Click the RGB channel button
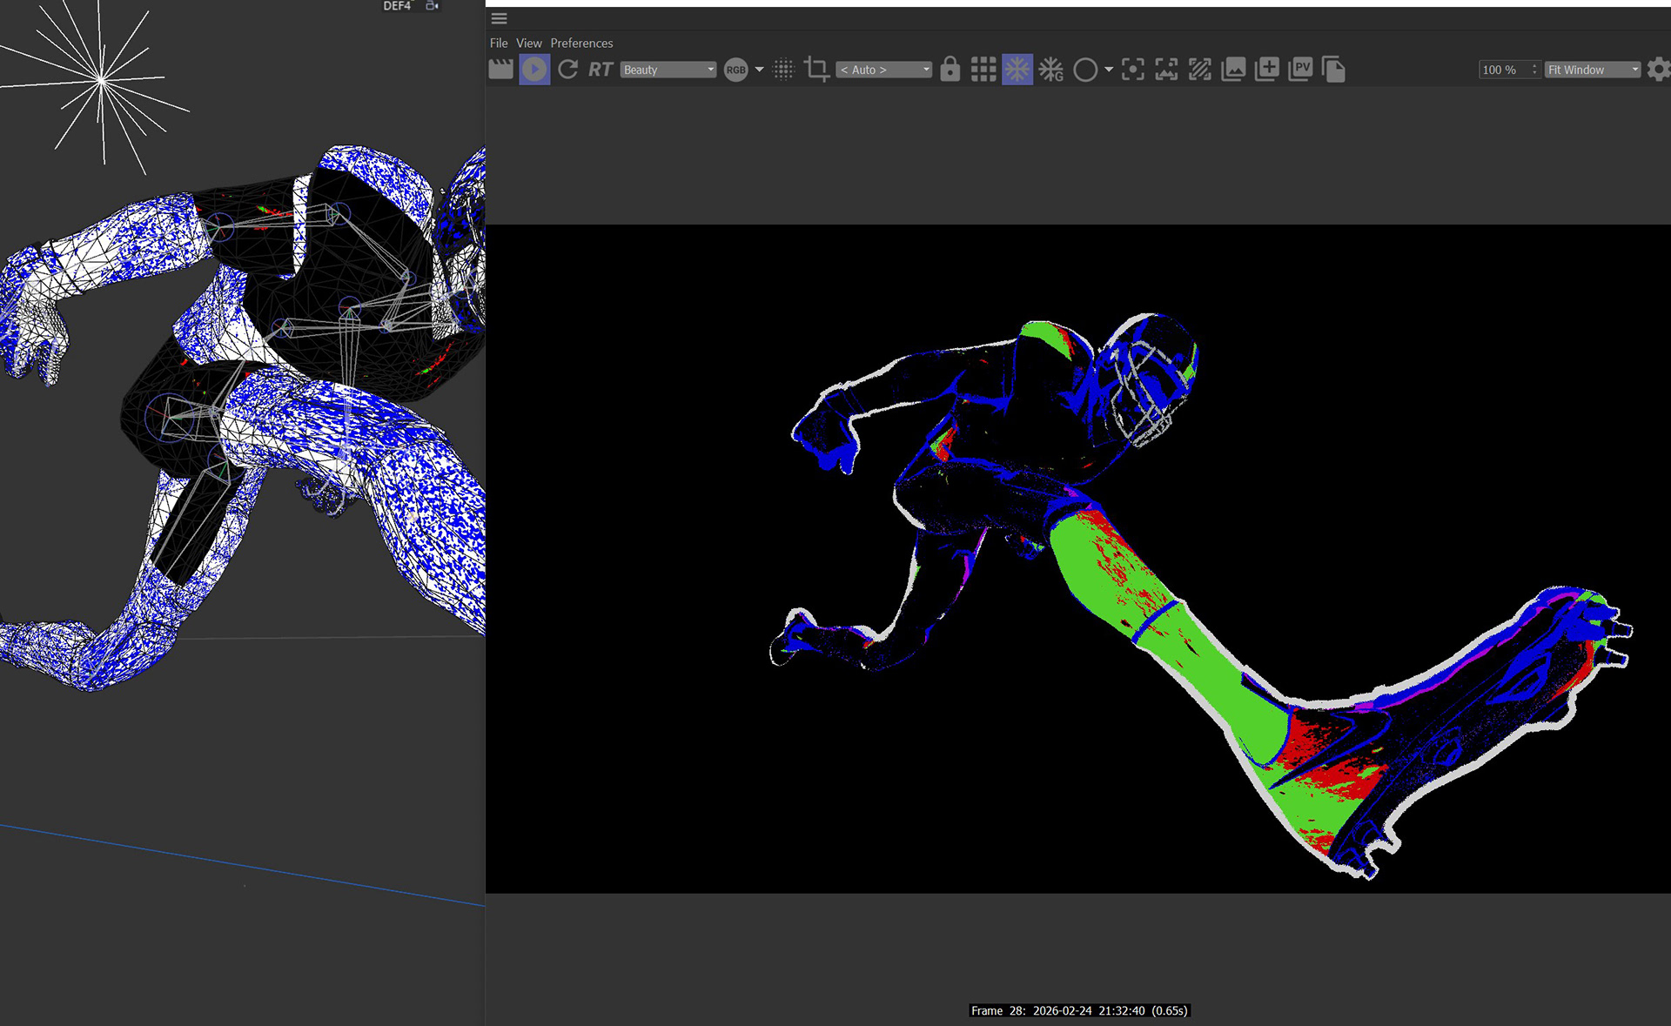 [735, 70]
